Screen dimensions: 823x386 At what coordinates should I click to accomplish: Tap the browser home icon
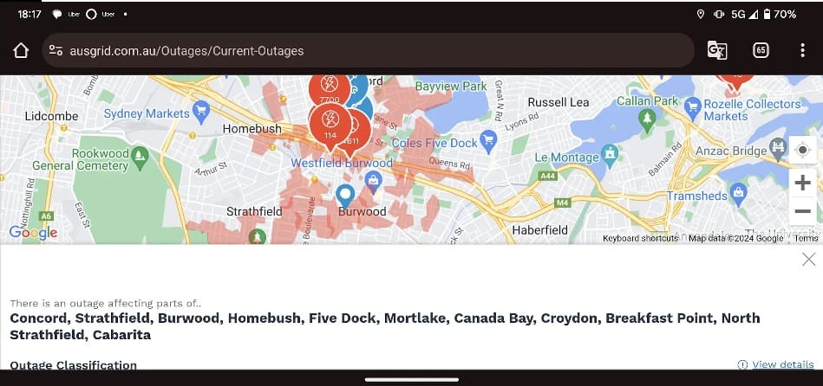pyautogui.click(x=21, y=51)
